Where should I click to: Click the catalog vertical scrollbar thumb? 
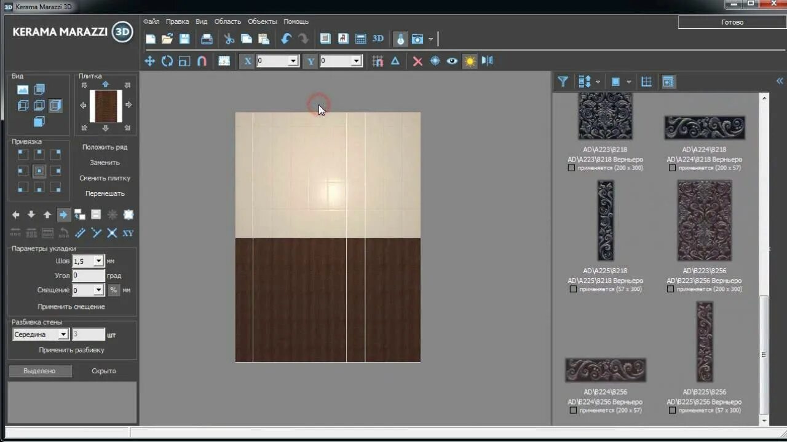click(764, 354)
